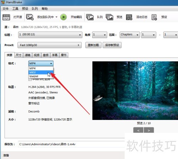
Task: Click the source info text 1280x720, 25 FPS
Action: tap(52, 27)
